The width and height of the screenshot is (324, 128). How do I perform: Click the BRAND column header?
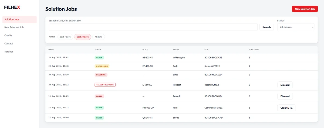pos(176,50)
